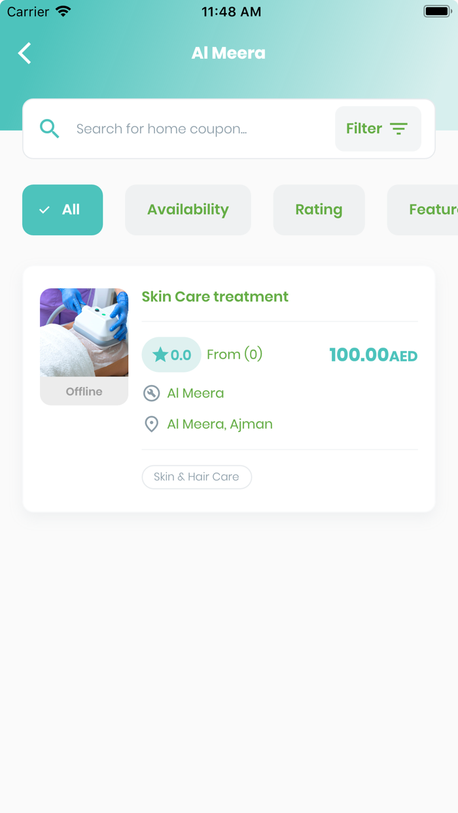
Task: Expand the Filter panel
Action: coord(378,128)
